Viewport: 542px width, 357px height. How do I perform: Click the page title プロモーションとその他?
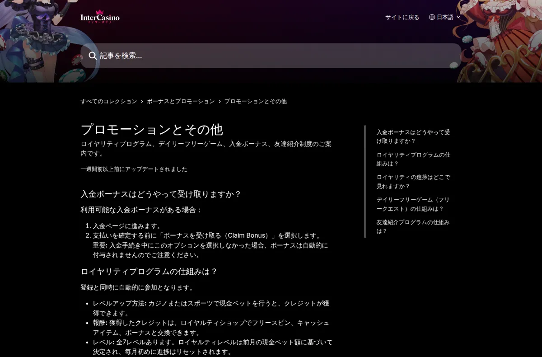pos(152,129)
